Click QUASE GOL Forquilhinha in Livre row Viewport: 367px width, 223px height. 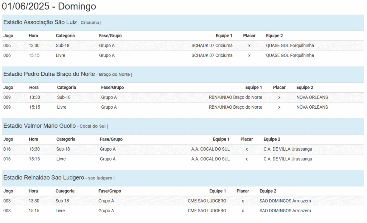290,55
